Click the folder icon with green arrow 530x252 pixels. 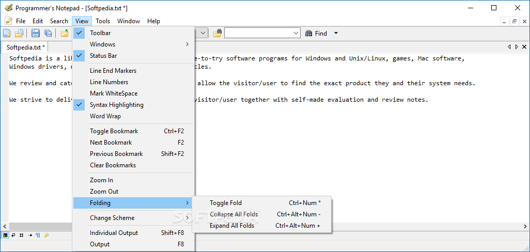click(65, 33)
